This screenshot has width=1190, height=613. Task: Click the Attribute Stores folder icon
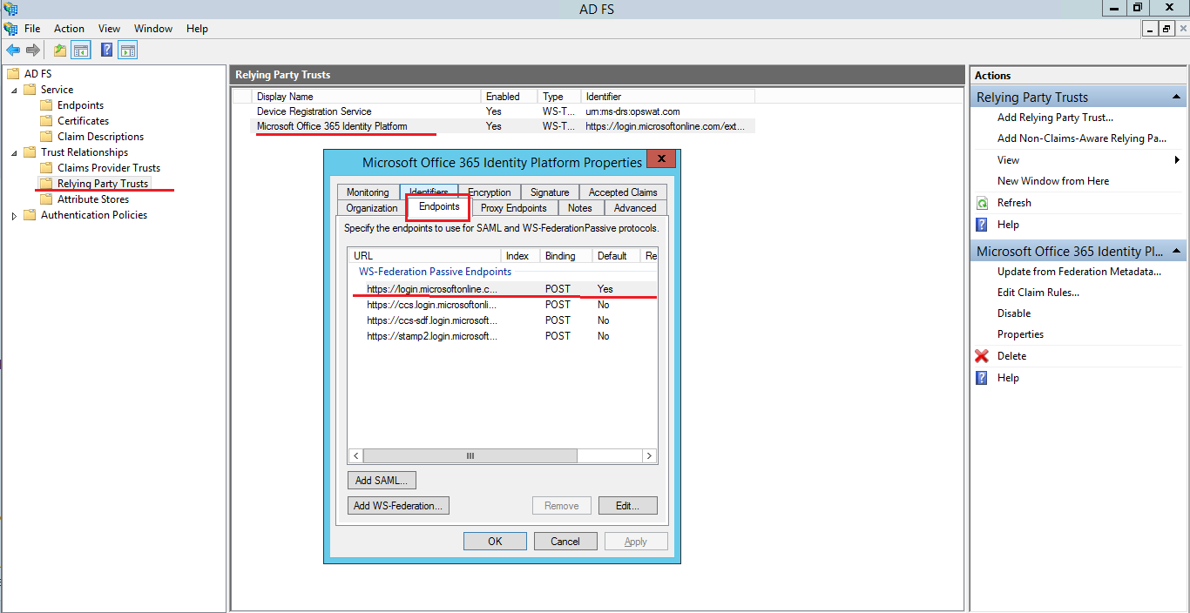tap(46, 199)
